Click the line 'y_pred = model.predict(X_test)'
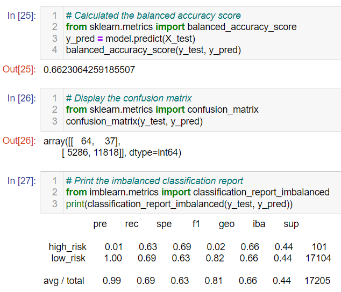The width and height of the screenshot is (341, 292). [x=131, y=39]
